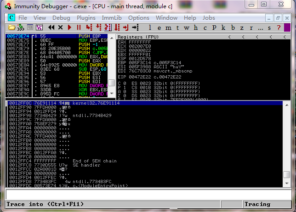Click the Step over toolbar icon
This screenshot has height=212, width=296.
[98, 28]
